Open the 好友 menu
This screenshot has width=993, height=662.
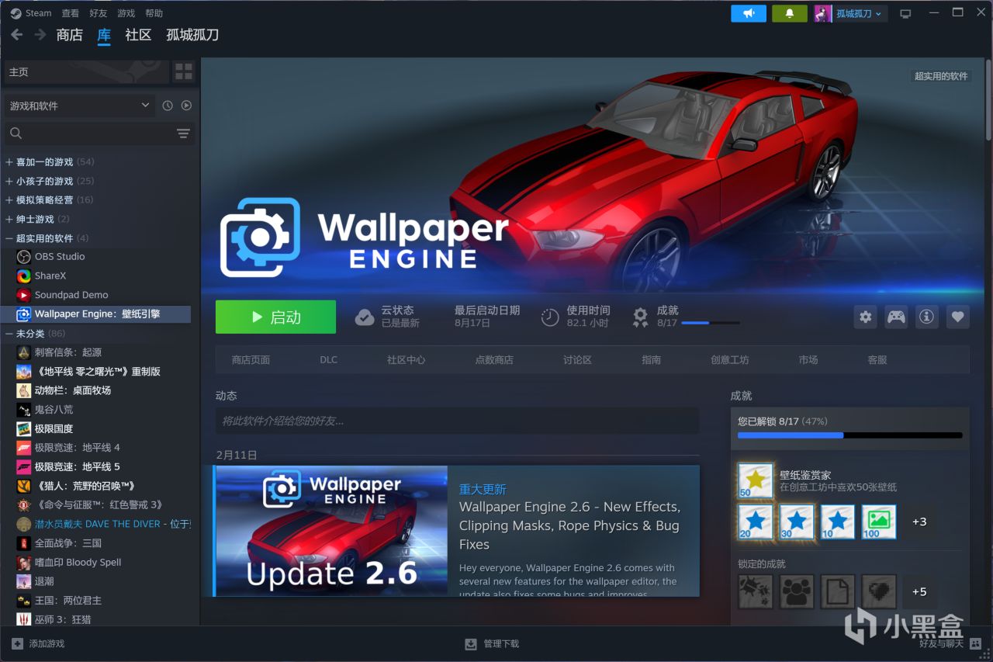coord(99,13)
